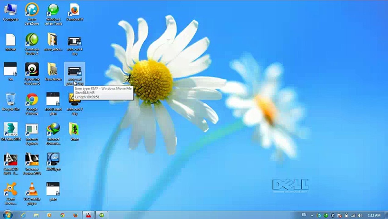Open the battery power tray icon
This screenshot has height=219, width=388.
click(x=347, y=215)
